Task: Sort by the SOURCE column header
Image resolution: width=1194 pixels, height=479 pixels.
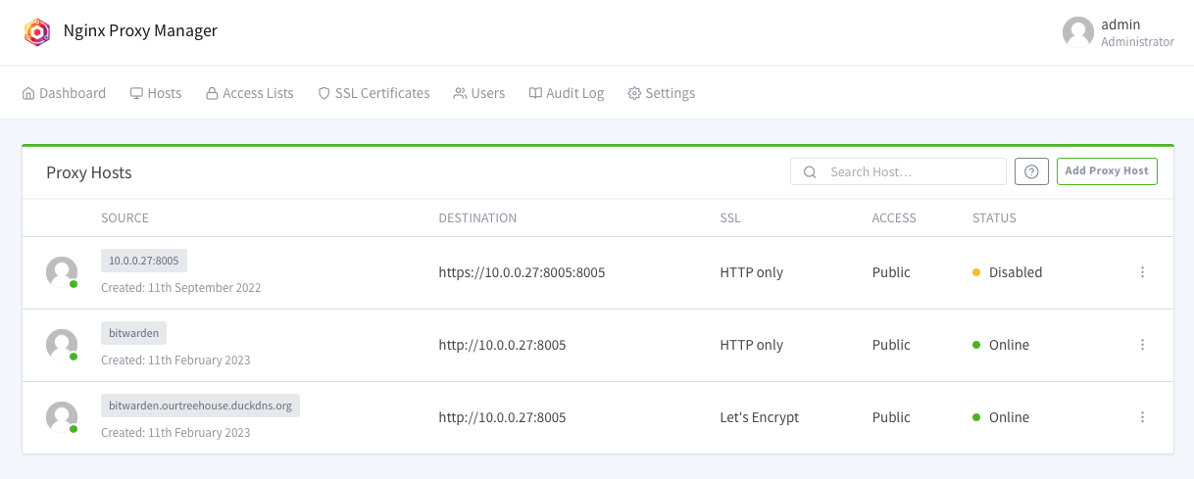Action: [x=124, y=217]
